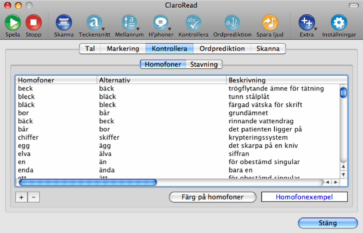Click the Extra plus icon
Viewport: 363px width, 233px height.
click(307, 23)
